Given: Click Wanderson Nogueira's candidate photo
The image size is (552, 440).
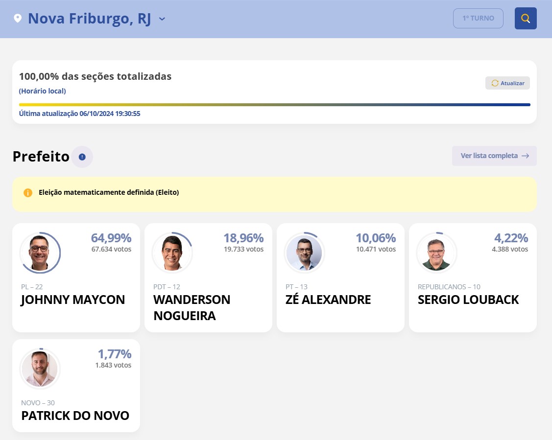Looking at the screenshot, I should [x=172, y=253].
